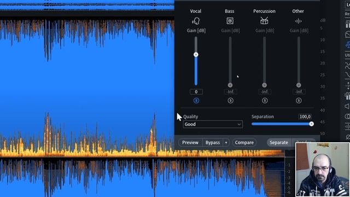The height and width of the screenshot is (197, 350).
Task: Click the Other gain slider handle
Action: [x=299, y=85]
